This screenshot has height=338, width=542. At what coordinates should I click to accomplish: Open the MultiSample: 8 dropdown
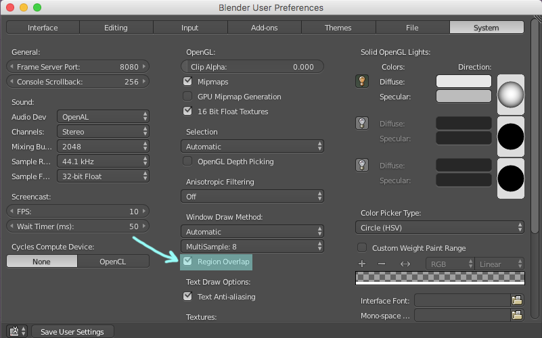pyautogui.click(x=252, y=247)
